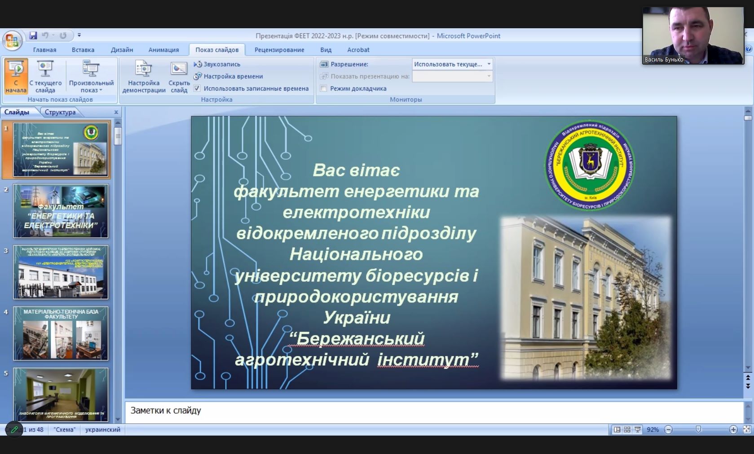754x454 pixels.
Task: Switch to 'Вид' ribbon tab
Action: pos(326,50)
